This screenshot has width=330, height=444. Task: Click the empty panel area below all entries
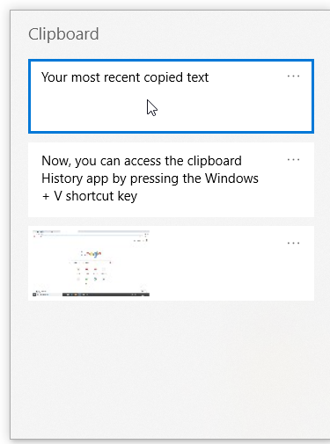171,369
